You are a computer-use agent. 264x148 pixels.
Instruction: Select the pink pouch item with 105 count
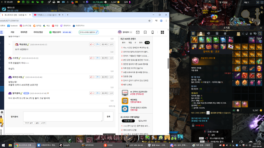[x=230, y=39]
